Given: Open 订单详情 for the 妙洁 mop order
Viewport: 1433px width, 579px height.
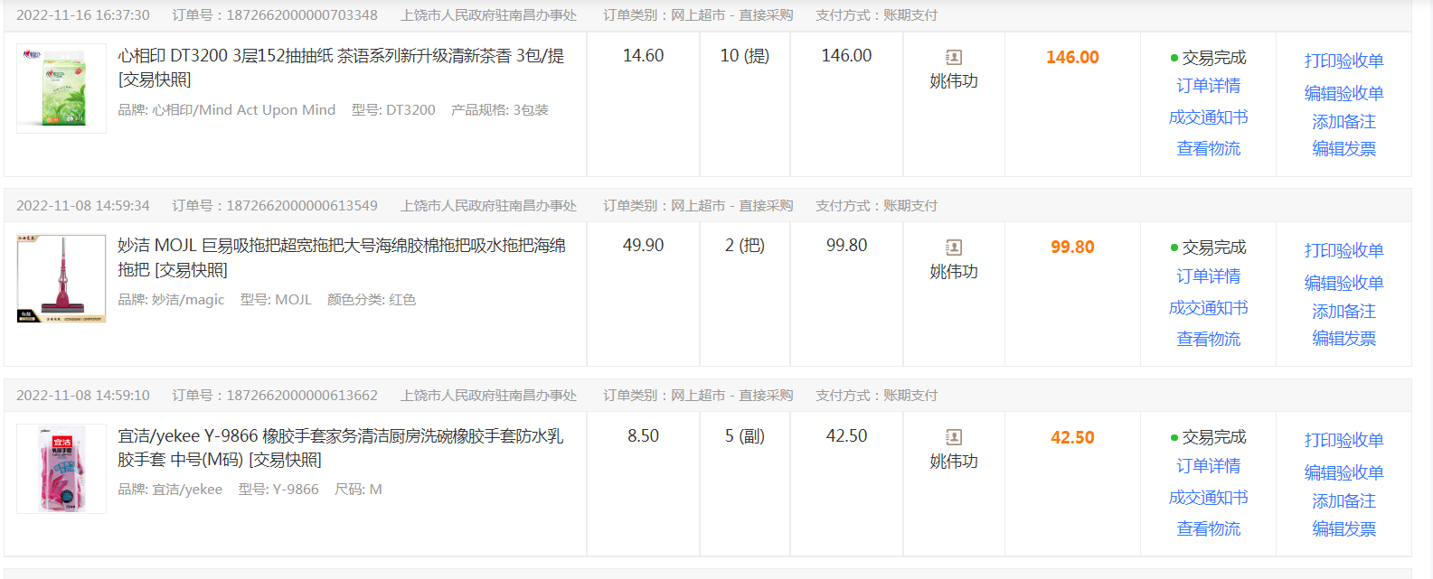Looking at the screenshot, I should click(1208, 276).
